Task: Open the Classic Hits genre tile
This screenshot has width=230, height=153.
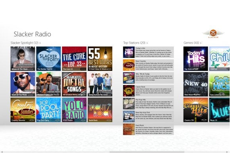Action: coord(195,110)
